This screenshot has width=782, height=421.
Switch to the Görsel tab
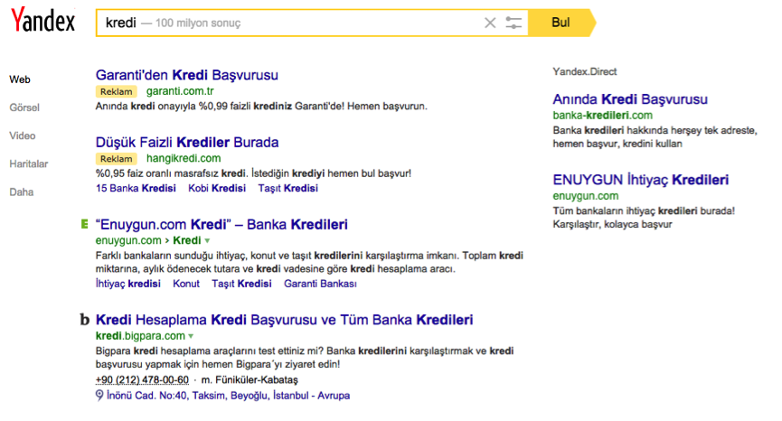coord(24,108)
